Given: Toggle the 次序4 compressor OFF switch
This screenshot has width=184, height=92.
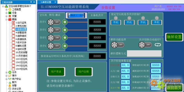Looking at the screenshot, I should coord(54,46).
